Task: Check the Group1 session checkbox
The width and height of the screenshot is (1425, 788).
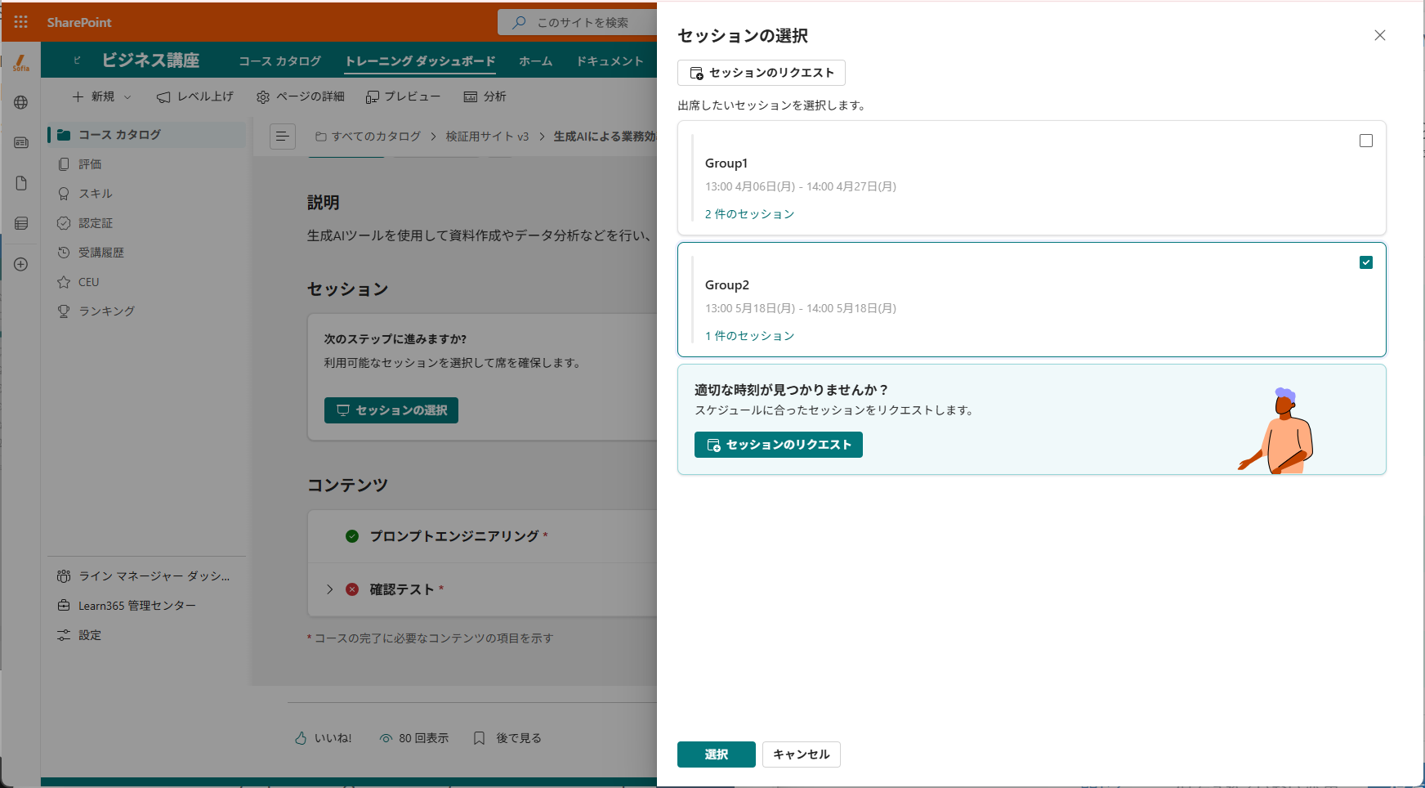Action: point(1366,141)
